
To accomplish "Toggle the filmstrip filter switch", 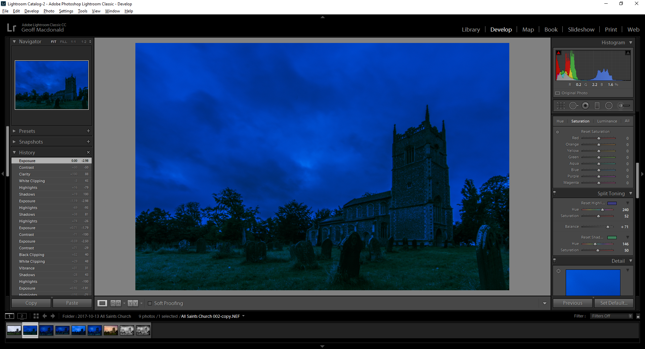I will click(x=638, y=316).
